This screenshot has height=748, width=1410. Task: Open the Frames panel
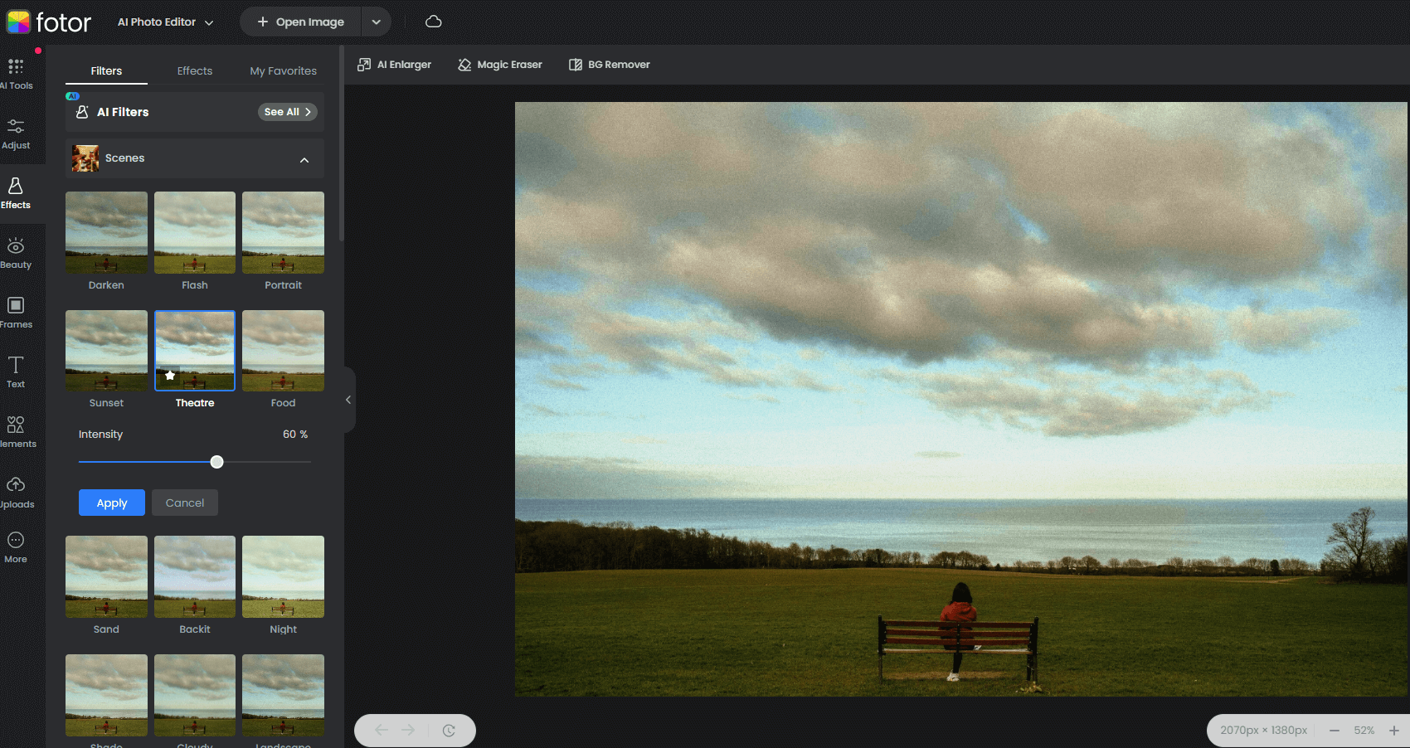click(x=16, y=313)
